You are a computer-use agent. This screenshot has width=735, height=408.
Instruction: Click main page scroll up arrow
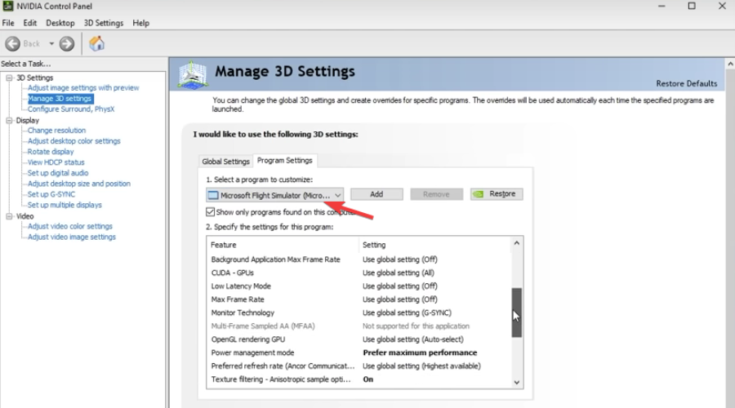(x=730, y=64)
